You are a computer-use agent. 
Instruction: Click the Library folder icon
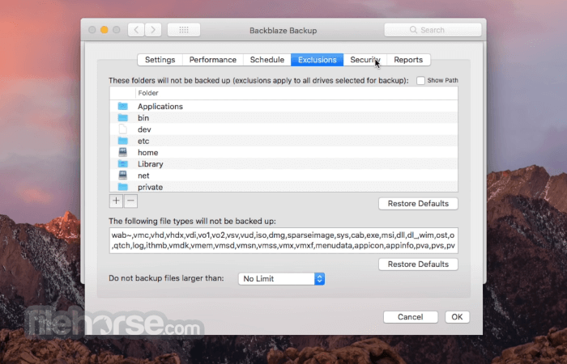click(x=123, y=164)
